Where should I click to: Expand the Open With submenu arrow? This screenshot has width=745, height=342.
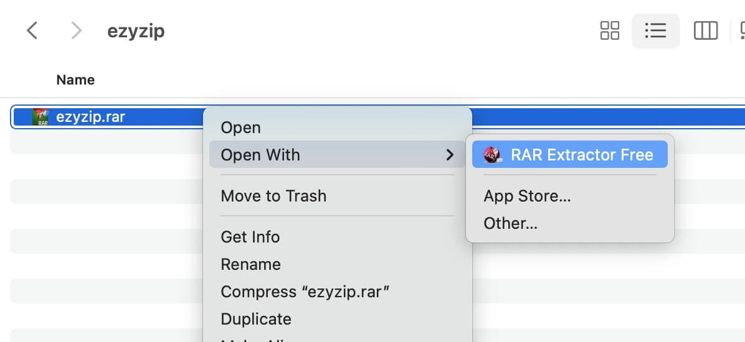click(450, 155)
